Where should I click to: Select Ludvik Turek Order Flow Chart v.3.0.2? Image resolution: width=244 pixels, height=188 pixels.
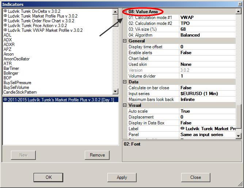pyautogui.click(x=39, y=21)
